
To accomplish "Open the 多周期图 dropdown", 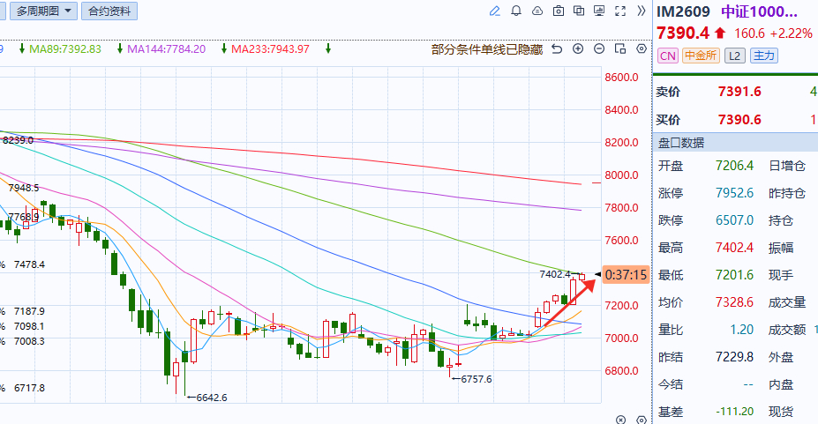I will [x=44, y=11].
